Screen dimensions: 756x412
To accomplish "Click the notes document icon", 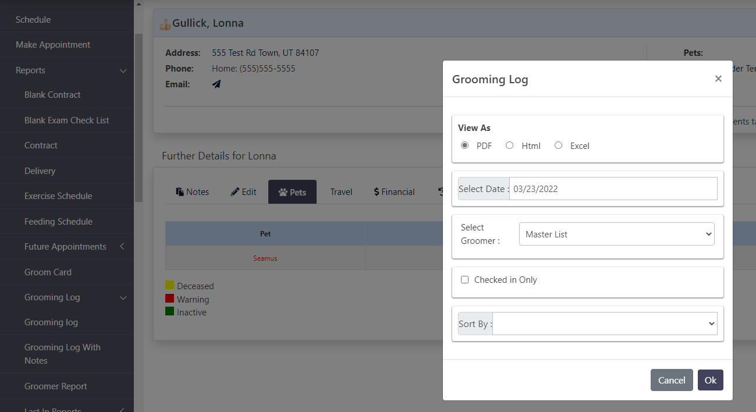I will pos(180,192).
